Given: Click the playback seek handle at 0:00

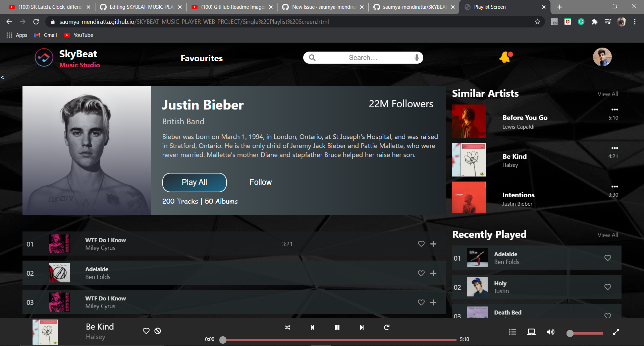Looking at the screenshot, I should 223,340.
